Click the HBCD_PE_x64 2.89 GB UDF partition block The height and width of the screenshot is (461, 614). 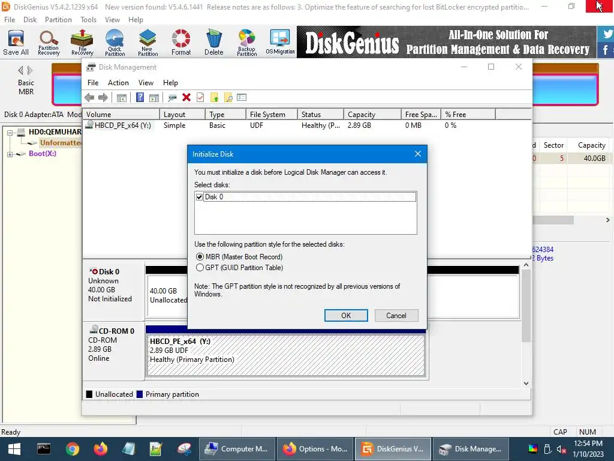click(x=286, y=355)
